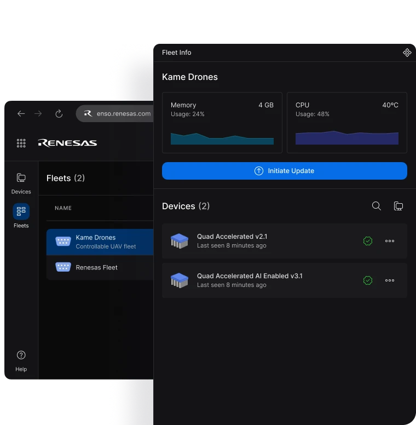The height and width of the screenshot is (425, 416).
Task: Open the apps grid menu icon
Action: pos(21,143)
